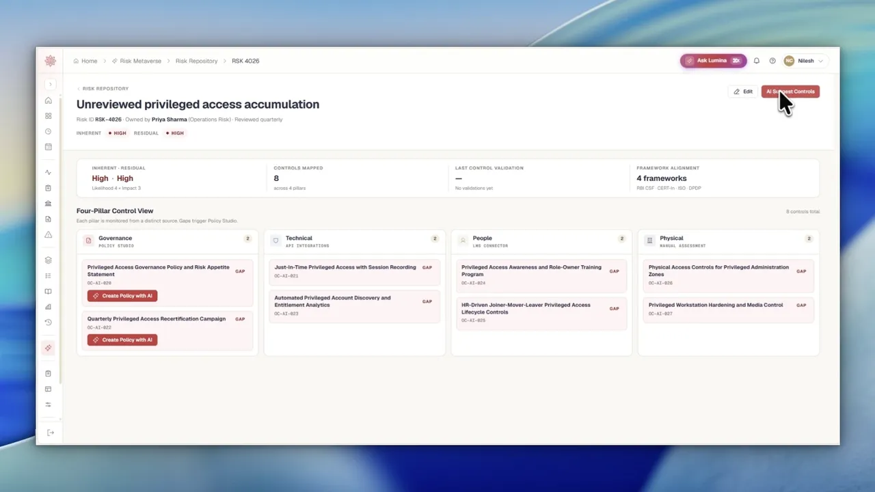
Task: Open the bar chart sidebar icon
Action: point(49,307)
